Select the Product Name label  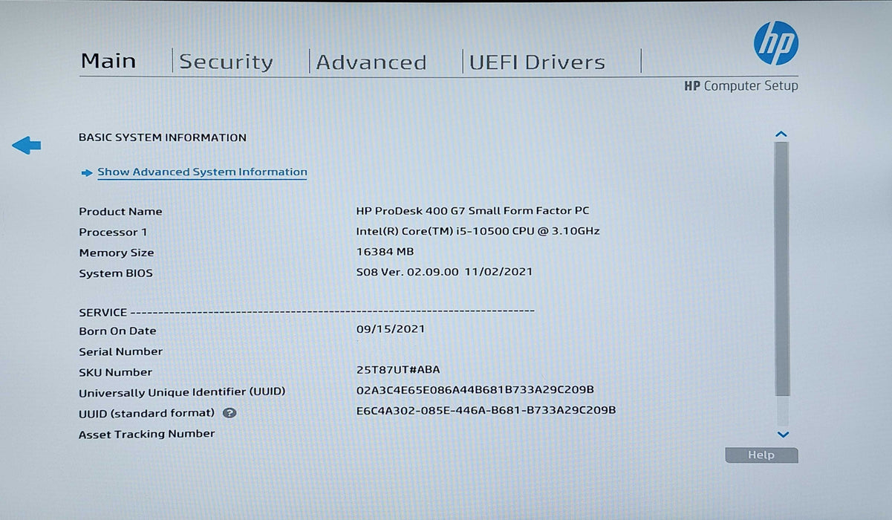point(120,212)
